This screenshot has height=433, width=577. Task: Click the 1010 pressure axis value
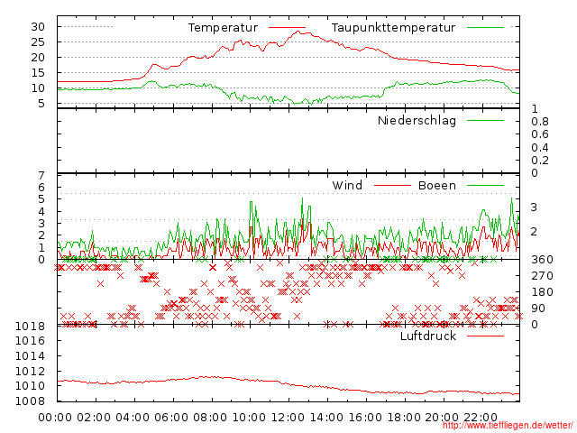point(30,386)
